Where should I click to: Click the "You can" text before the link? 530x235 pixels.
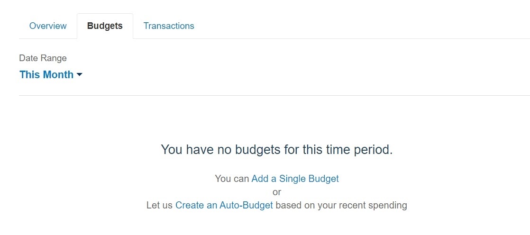pos(231,179)
